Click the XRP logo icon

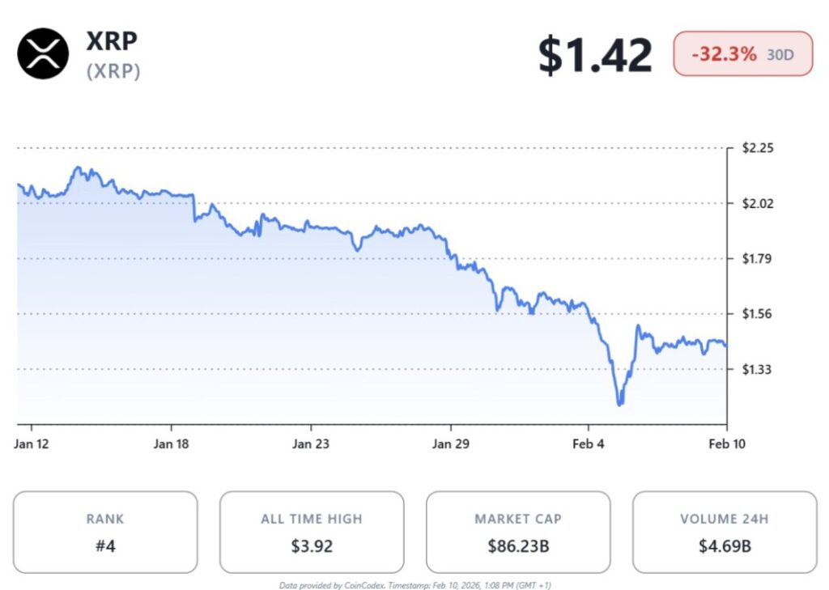pos(43,53)
